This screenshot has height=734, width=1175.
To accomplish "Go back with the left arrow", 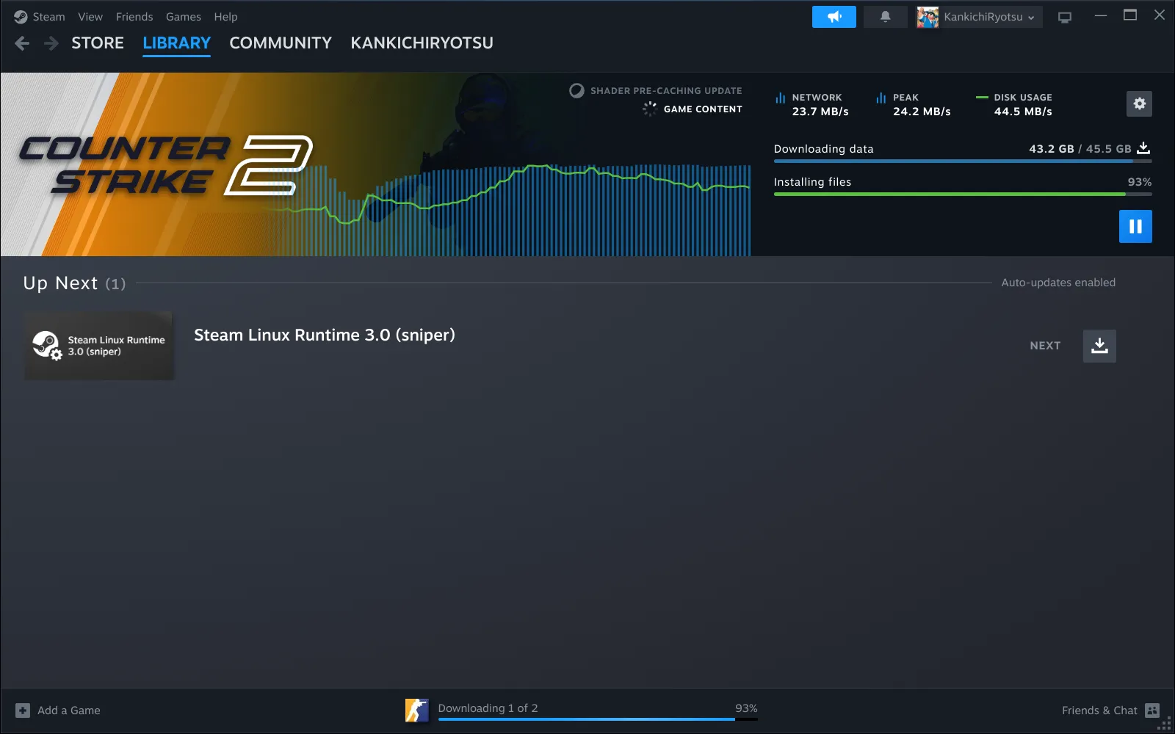I will (22, 43).
